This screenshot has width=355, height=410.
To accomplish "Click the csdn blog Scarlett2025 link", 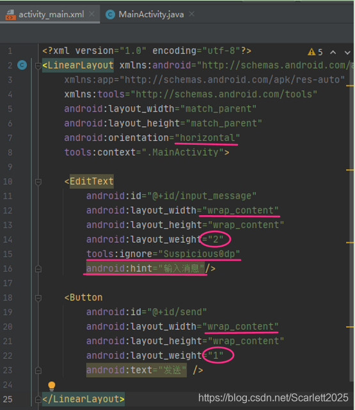I will (273, 398).
